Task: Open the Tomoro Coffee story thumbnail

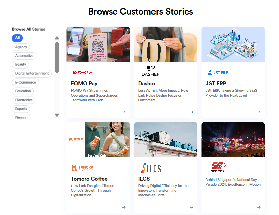Action: tap(98, 139)
